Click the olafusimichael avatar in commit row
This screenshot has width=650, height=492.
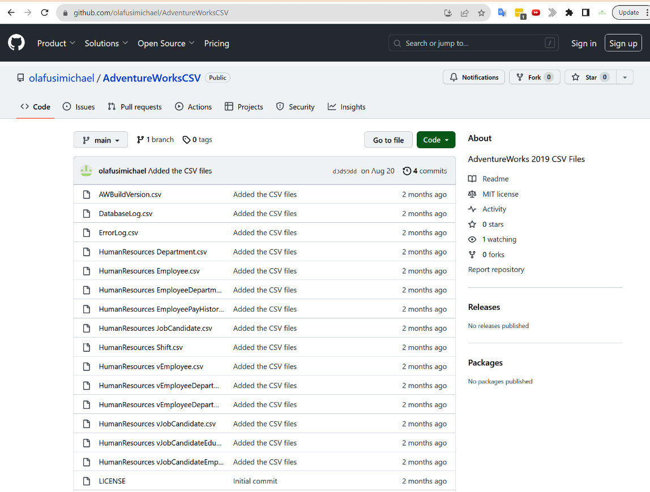pos(86,171)
